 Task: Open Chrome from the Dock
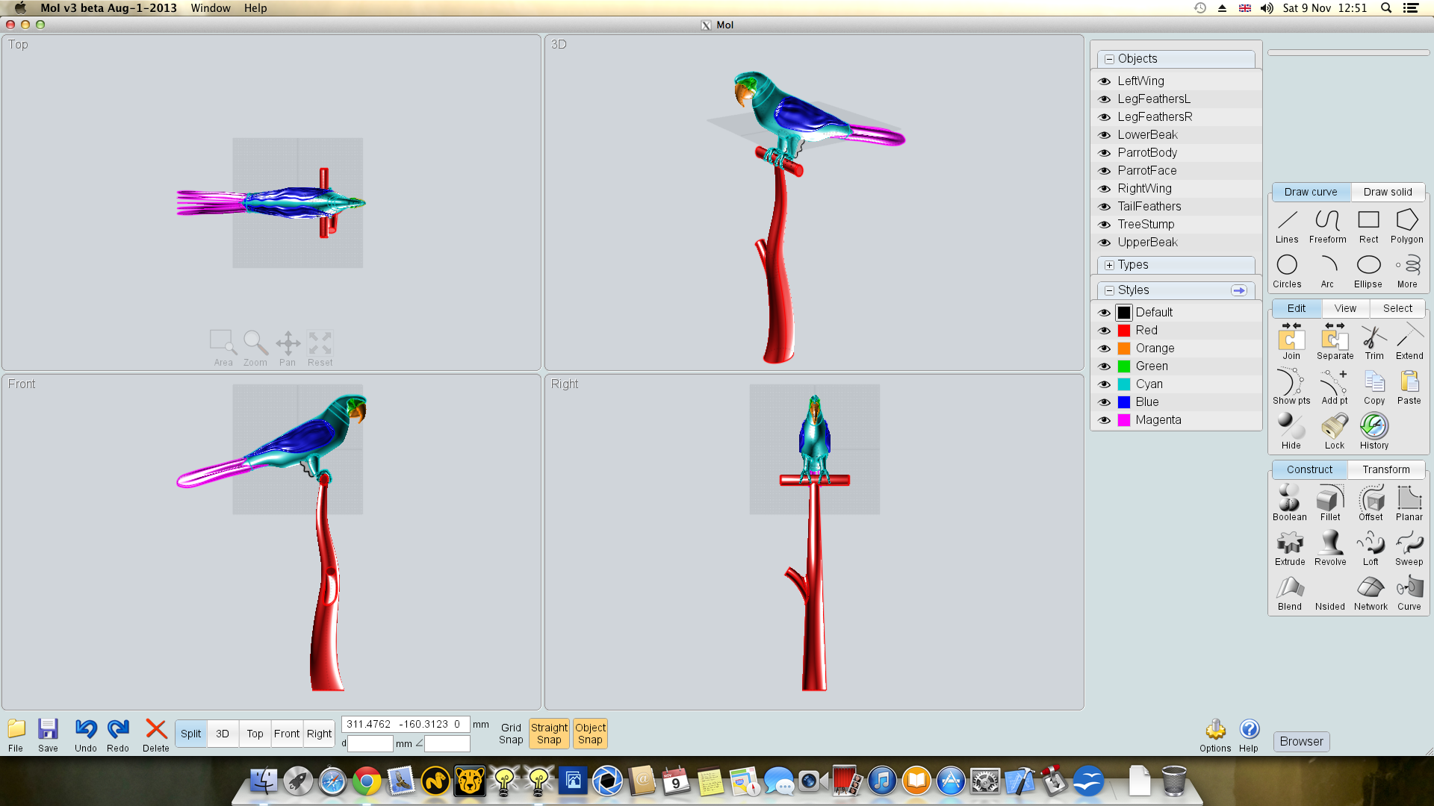367,781
